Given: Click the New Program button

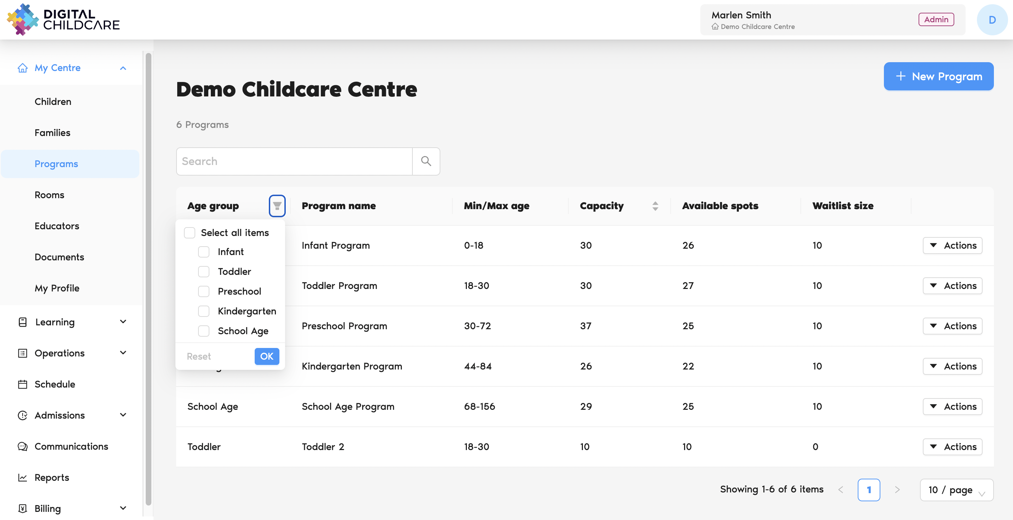Looking at the screenshot, I should [938, 76].
